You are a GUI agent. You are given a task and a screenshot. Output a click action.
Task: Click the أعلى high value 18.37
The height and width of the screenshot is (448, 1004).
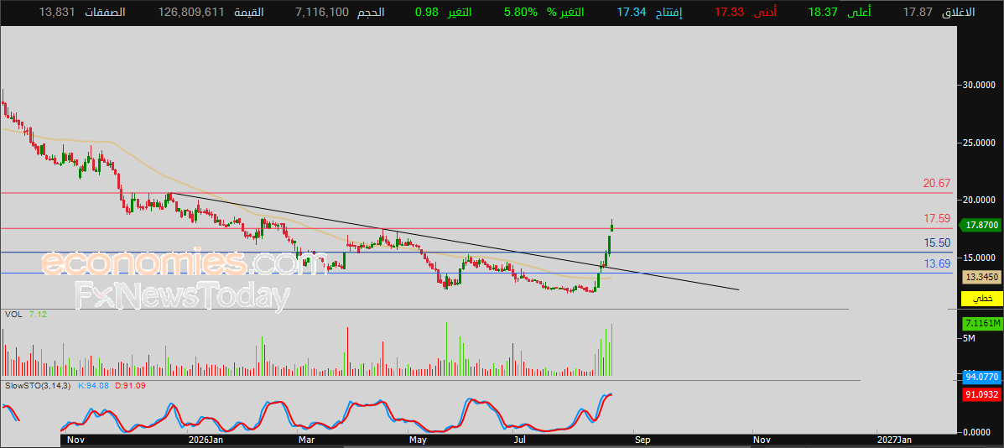click(822, 12)
